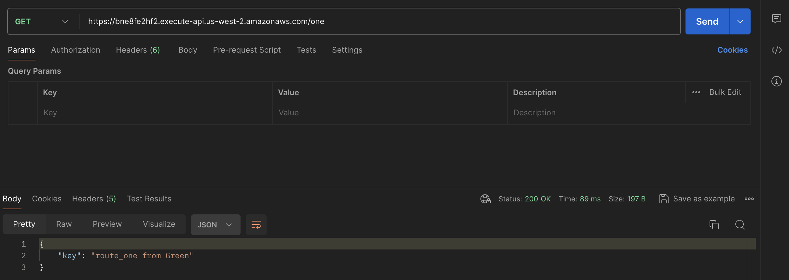Screen dimensions: 789x280
Task: Copy the response body to clipboard
Action: [x=714, y=225]
